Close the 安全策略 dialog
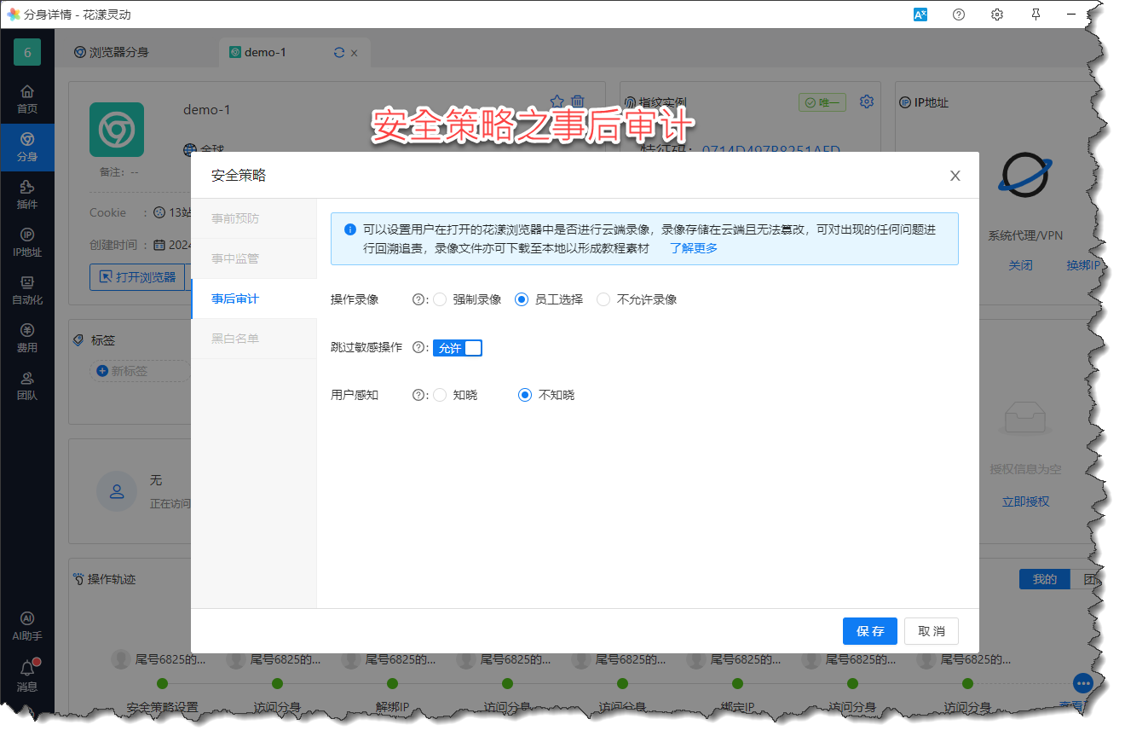Viewport: 1125px width, 742px height. point(955,176)
